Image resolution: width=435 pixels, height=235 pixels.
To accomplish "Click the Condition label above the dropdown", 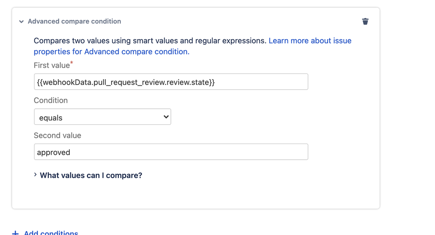I will click(51, 101).
